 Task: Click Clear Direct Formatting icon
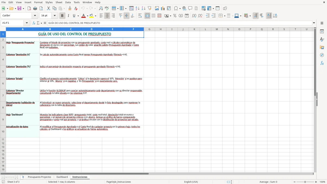[76, 8]
